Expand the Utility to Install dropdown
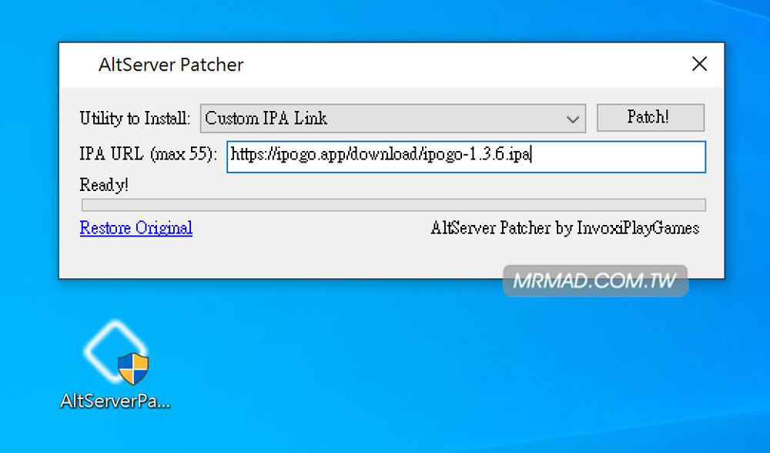This screenshot has height=453, width=770. [393, 119]
